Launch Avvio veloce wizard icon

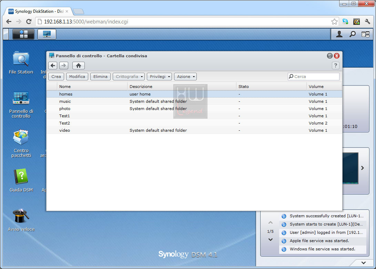[21, 220]
